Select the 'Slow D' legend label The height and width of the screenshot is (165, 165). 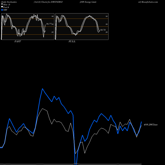(x=7, y=5)
